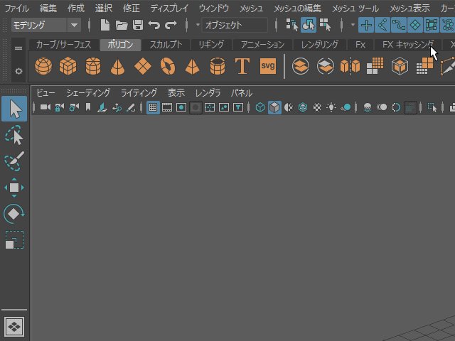Toggle textured display in viewport
Screen dimensions: 455x341
click(317, 107)
